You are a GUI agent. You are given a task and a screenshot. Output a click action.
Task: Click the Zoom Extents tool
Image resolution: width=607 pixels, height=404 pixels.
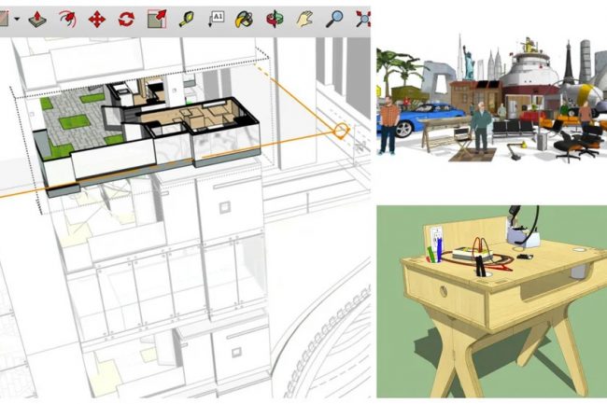click(x=362, y=18)
